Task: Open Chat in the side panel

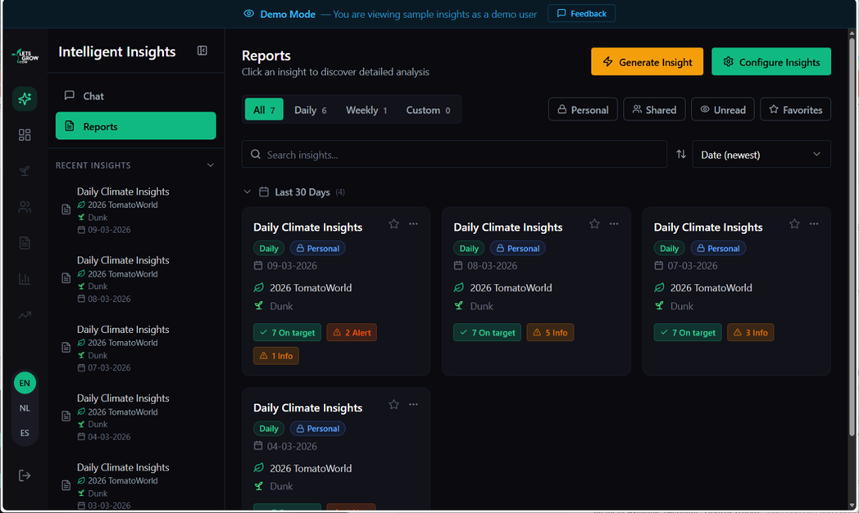Action: 136,96
